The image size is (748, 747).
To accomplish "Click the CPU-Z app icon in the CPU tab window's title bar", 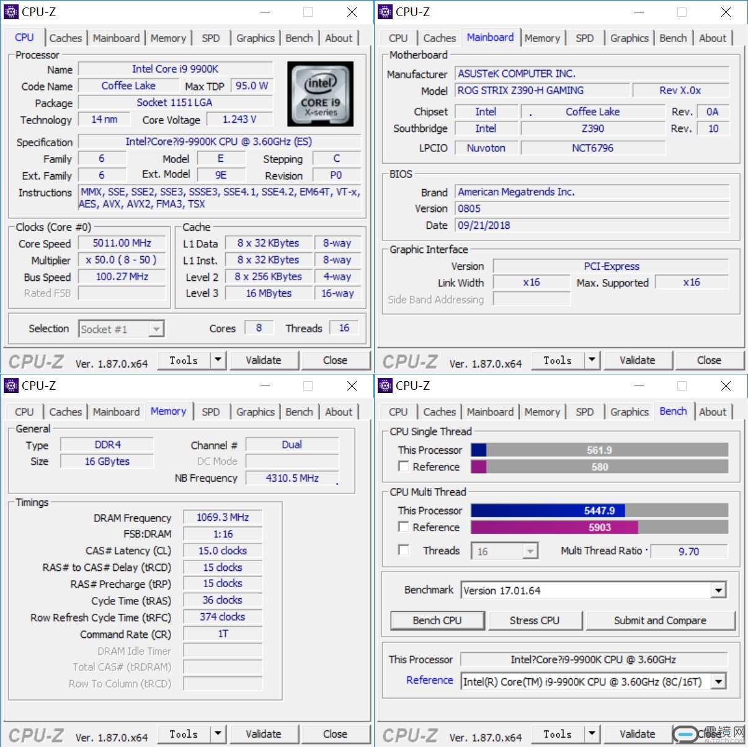I will (x=11, y=12).
